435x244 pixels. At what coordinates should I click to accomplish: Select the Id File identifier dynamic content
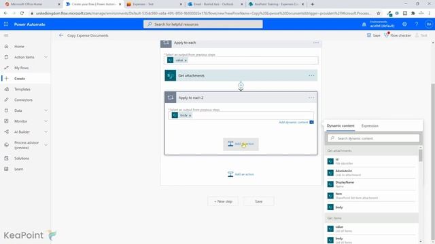coord(371,161)
